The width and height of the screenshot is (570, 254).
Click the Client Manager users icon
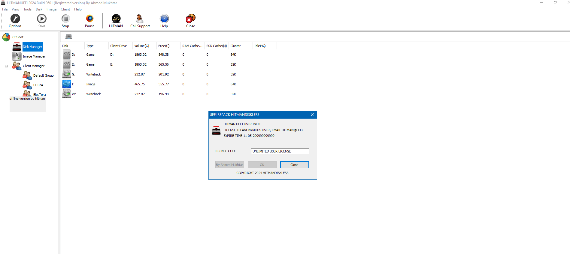pos(17,66)
